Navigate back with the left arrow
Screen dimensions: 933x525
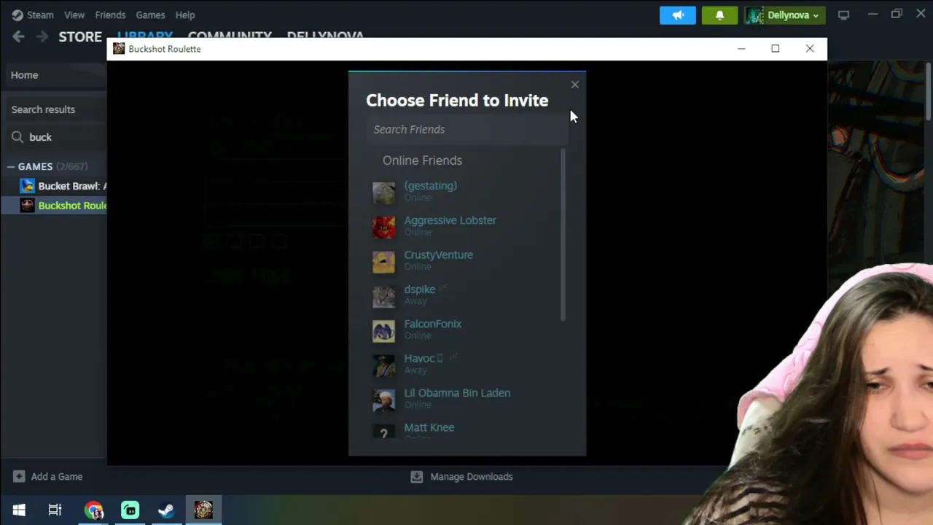click(18, 36)
